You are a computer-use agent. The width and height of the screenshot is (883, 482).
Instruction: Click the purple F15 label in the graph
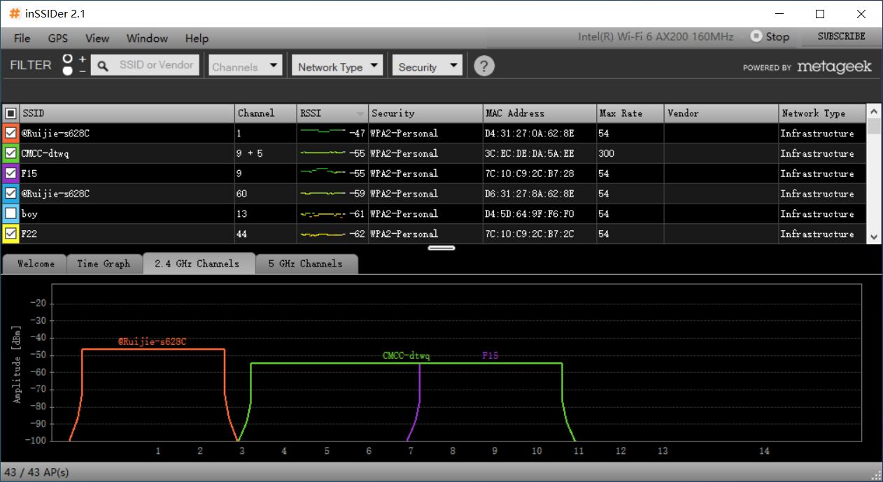click(490, 355)
